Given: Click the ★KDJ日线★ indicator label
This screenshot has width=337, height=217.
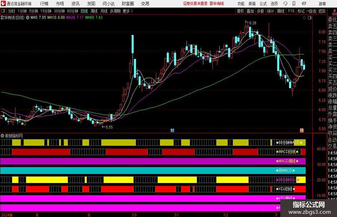Looking at the screenshot, I should click(285, 189).
